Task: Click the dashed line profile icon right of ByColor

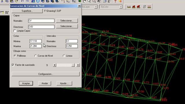Action: [x=129, y=7]
